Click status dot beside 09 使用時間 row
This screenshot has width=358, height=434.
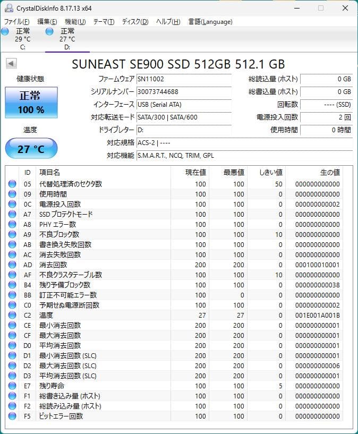(13, 193)
